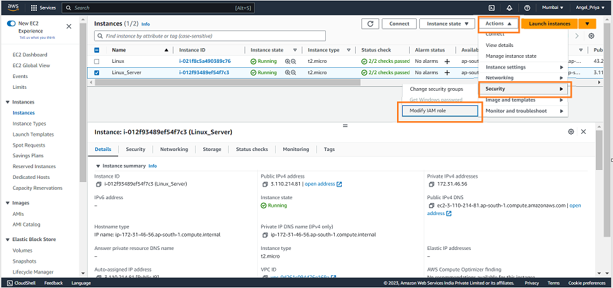Sort by the Name column

pyautogui.click(x=166, y=50)
